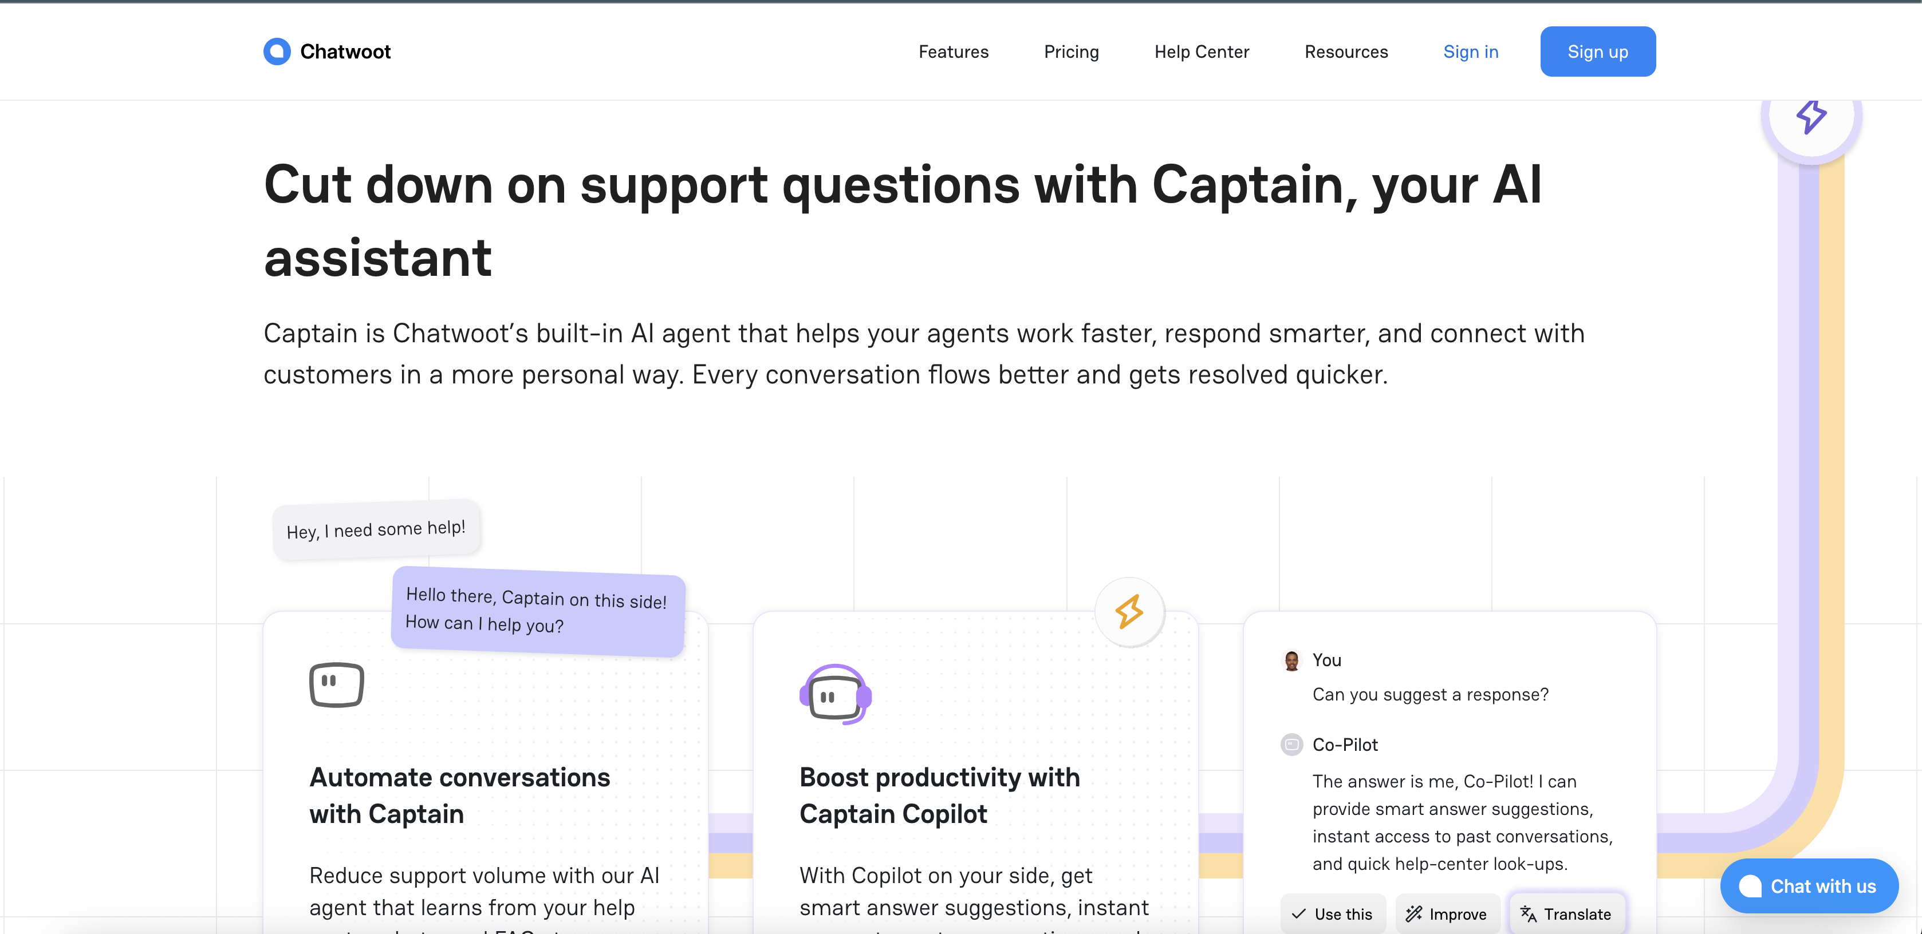Click 'The answer is me, Co-Pilot!' reply text

pos(1462,822)
